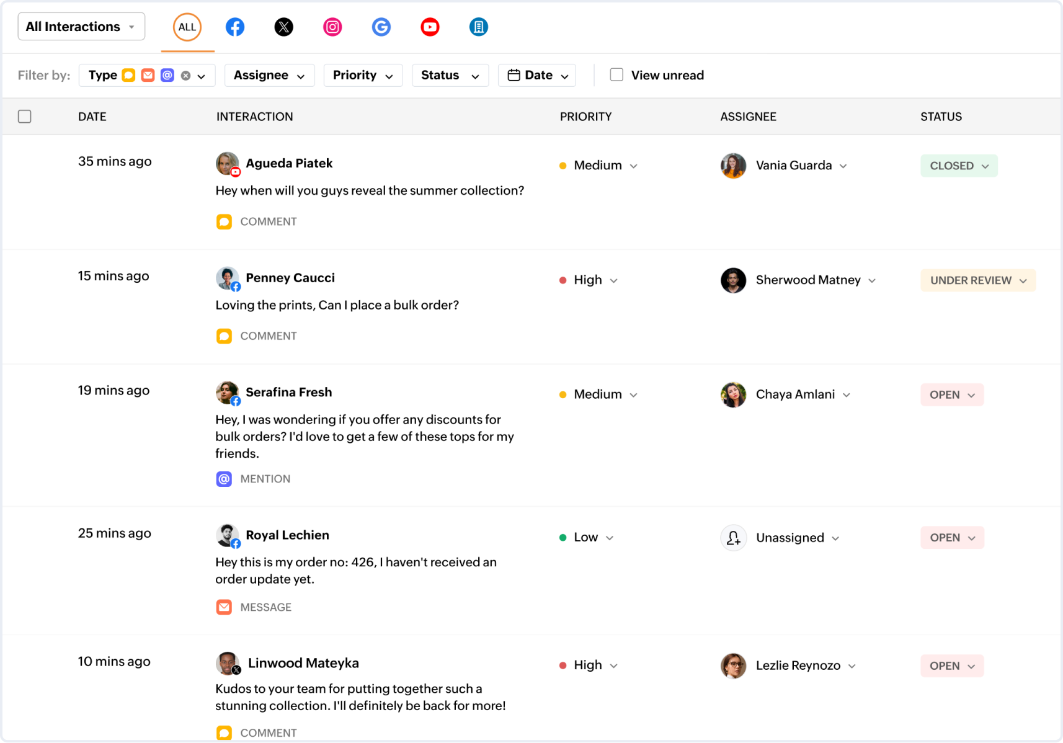Click the COMMENT icon on Penney Caucci's row
This screenshot has width=1063, height=743.
point(224,336)
